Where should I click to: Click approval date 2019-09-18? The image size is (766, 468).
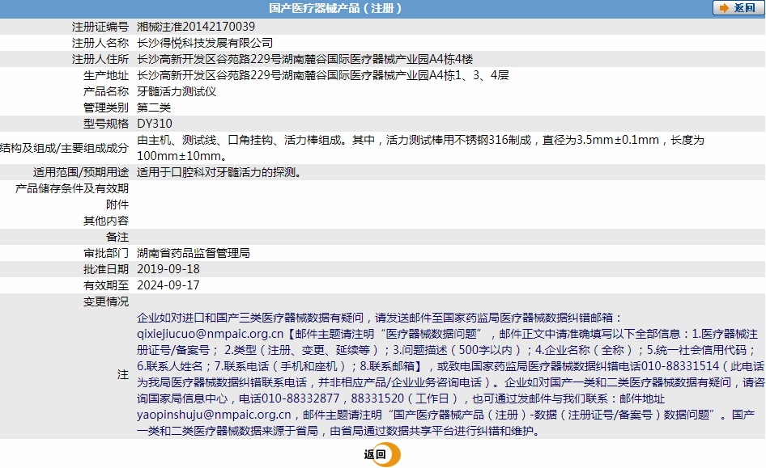[x=168, y=269]
